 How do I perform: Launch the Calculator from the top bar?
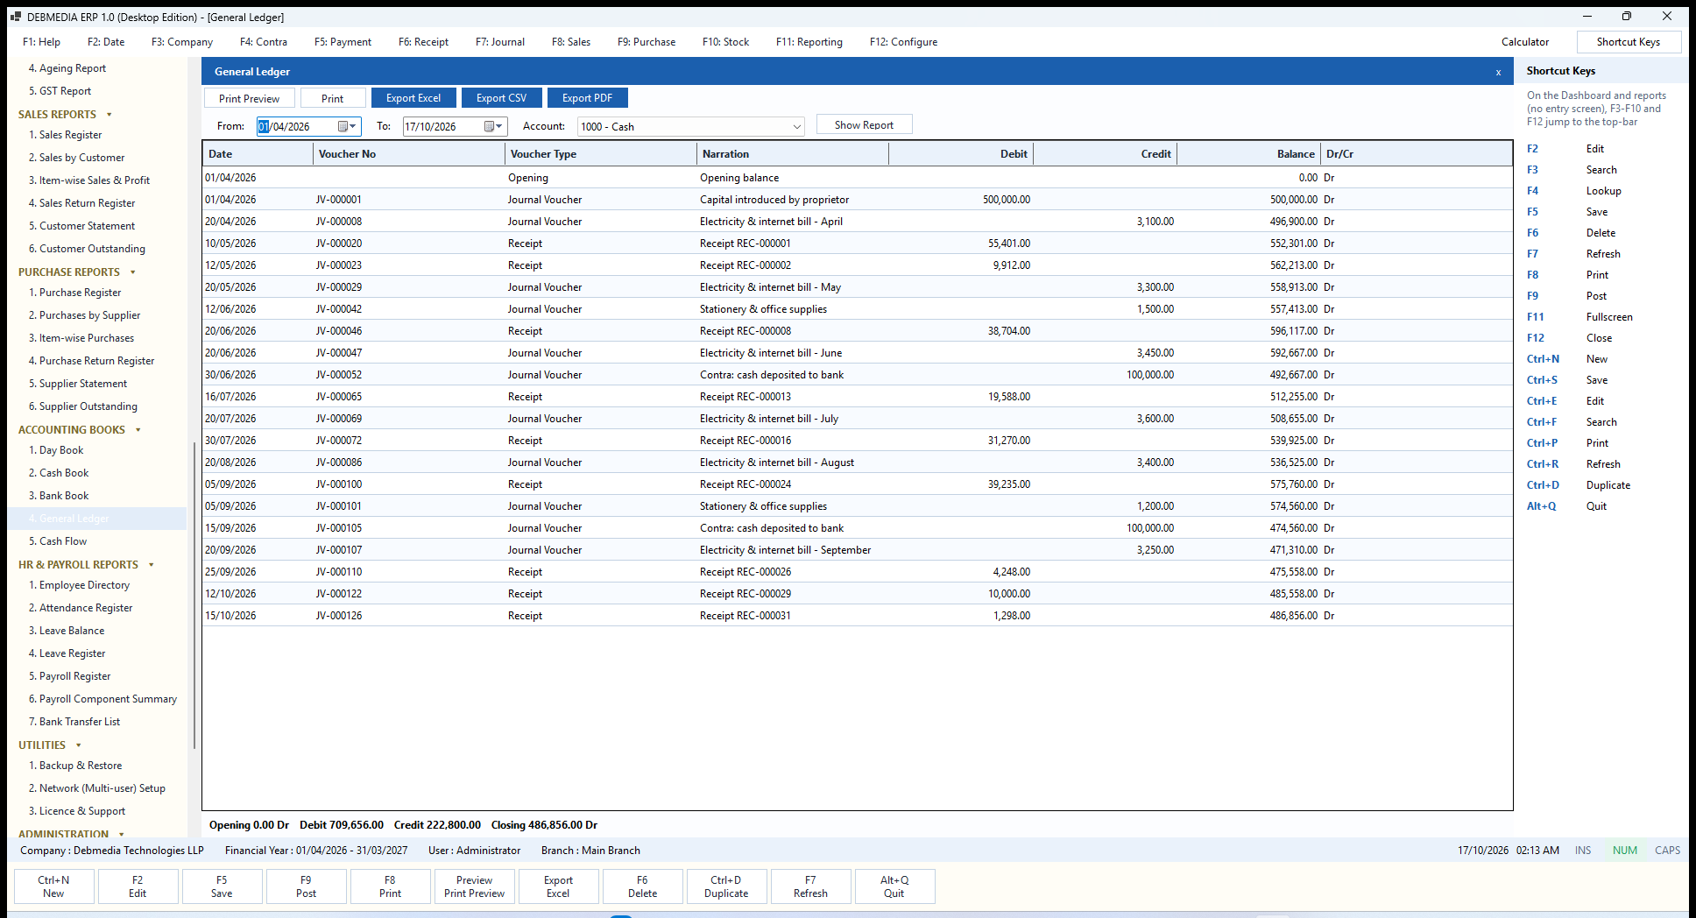[1525, 42]
